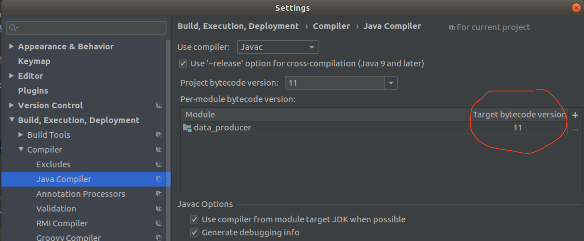Open Project bytecode version dropdown arrow

click(x=391, y=83)
